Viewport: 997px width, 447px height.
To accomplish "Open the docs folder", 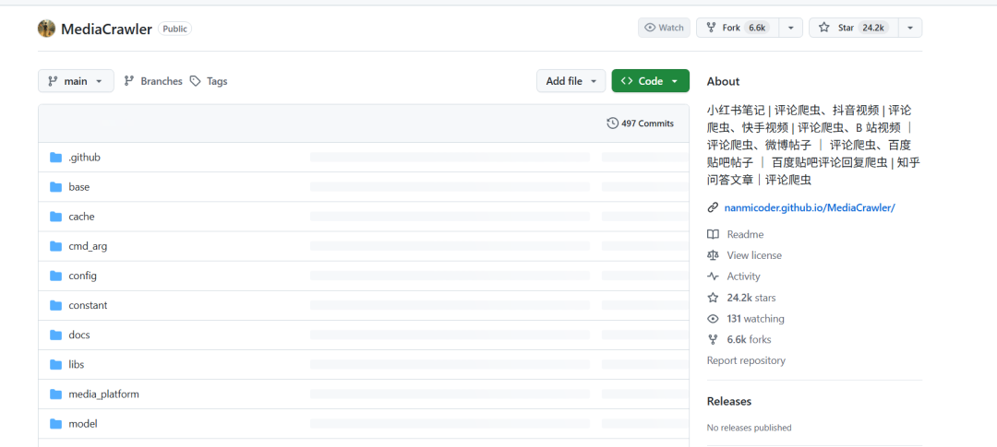I will pos(79,335).
